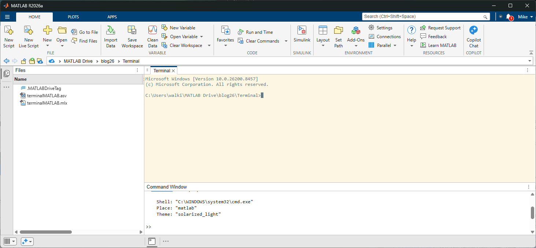Viewport: 536px width, 248px height.
Task: Switch to the HOME tab
Action: (x=34, y=17)
